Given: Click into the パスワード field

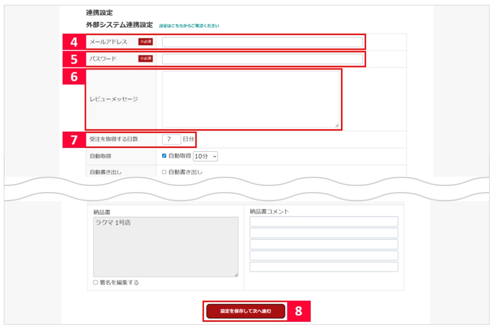Looking at the screenshot, I should 262,59.
